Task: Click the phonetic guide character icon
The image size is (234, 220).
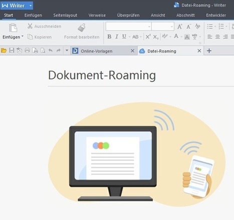Action: [x=194, y=36]
